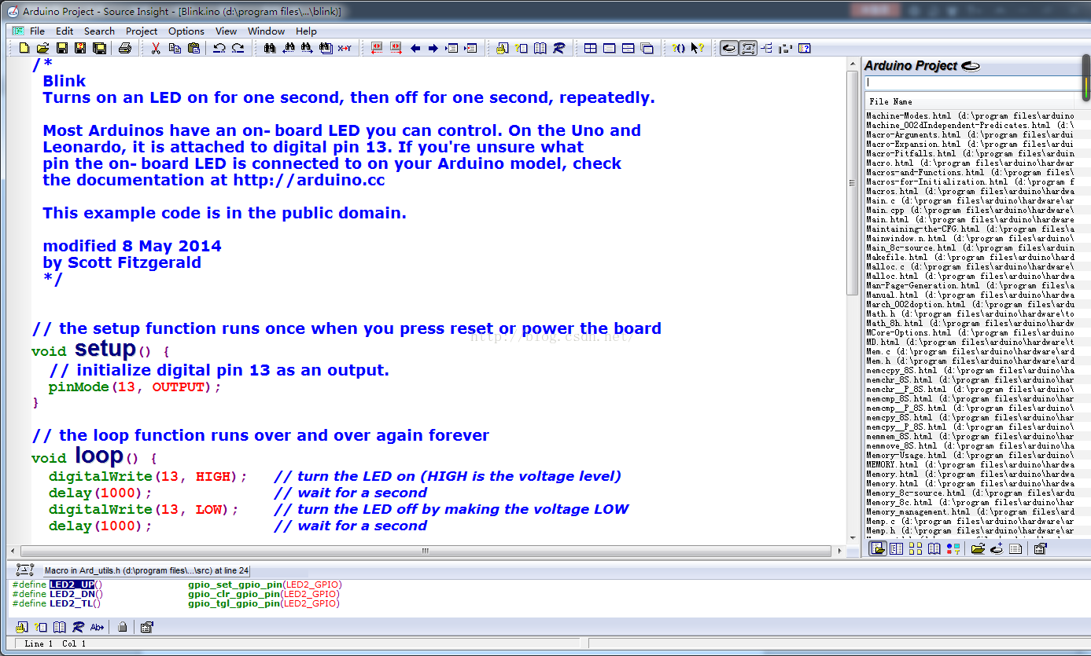This screenshot has width=1091, height=656.
Task: Click the help-cursor arrow with question mark
Action: click(697, 48)
